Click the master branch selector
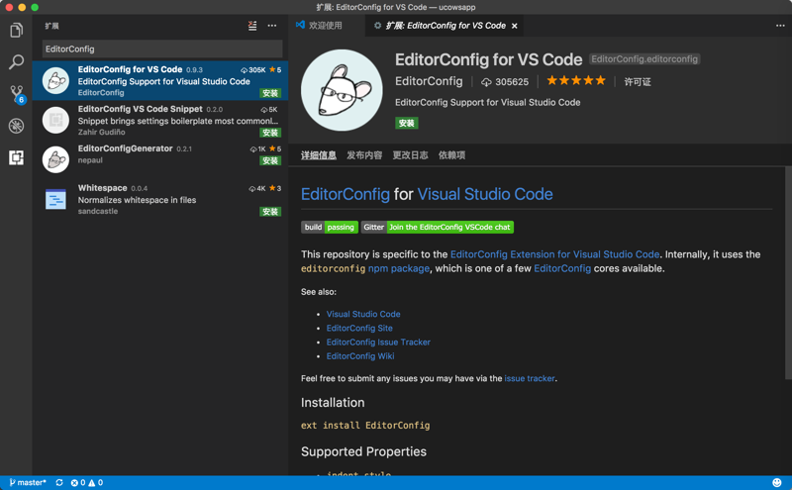The width and height of the screenshot is (792, 490). (28, 483)
